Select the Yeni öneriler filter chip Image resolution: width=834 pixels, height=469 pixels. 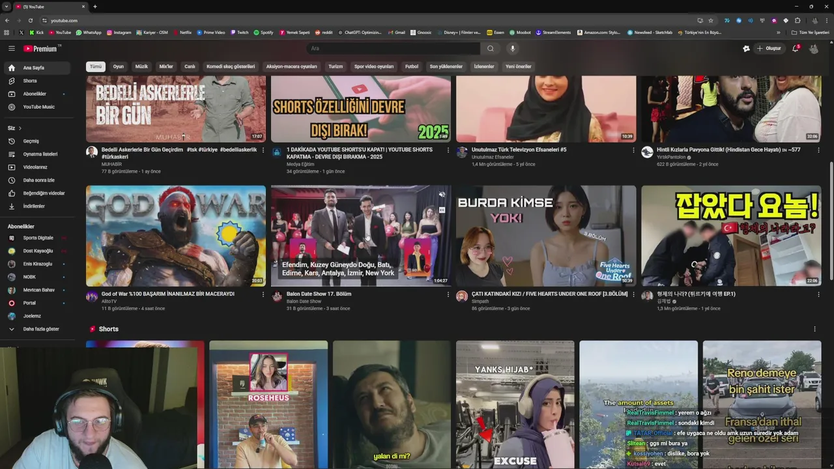click(x=519, y=66)
